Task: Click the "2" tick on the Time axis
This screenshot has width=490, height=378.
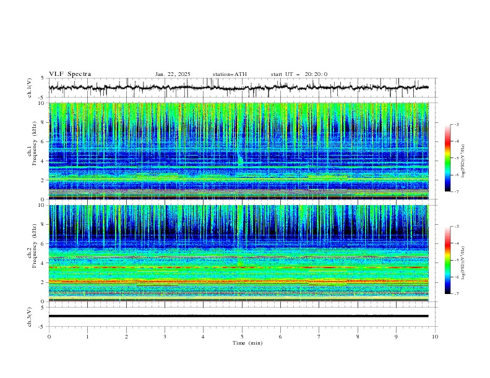Action: (126, 337)
